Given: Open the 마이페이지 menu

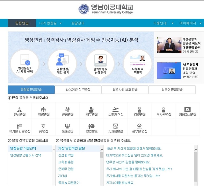Looking at the screenshot, I should pos(188,23).
